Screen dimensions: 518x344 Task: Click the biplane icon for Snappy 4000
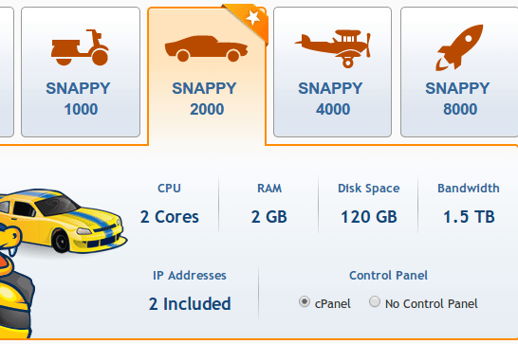pyautogui.click(x=333, y=48)
